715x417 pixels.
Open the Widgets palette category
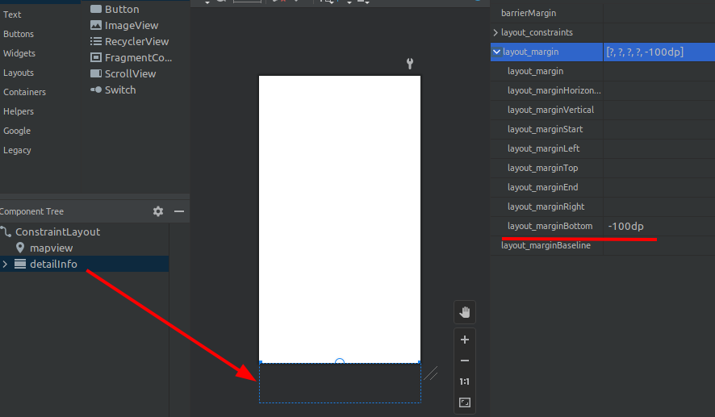19,53
